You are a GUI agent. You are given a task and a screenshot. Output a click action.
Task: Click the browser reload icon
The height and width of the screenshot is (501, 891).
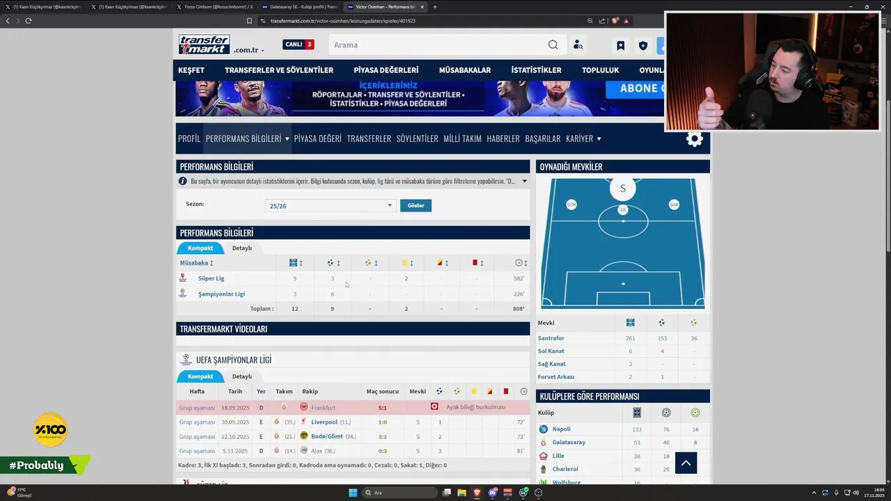[x=29, y=21]
